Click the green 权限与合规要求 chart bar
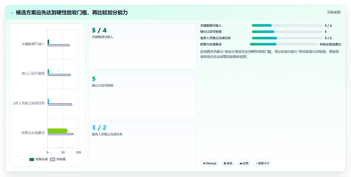351x177 pixels. point(57,131)
